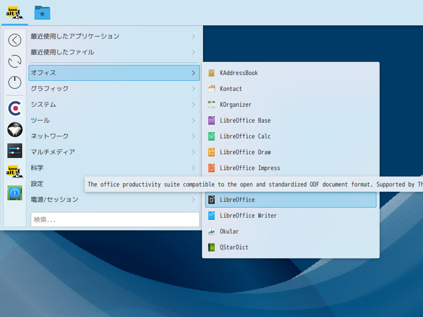Click the restart circular arrows icon
Image resolution: width=423 pixels, height=317 pixels.
(15, 61)
